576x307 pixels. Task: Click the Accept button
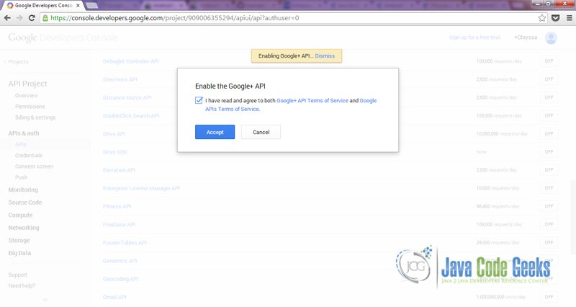[x=215, y=132]
